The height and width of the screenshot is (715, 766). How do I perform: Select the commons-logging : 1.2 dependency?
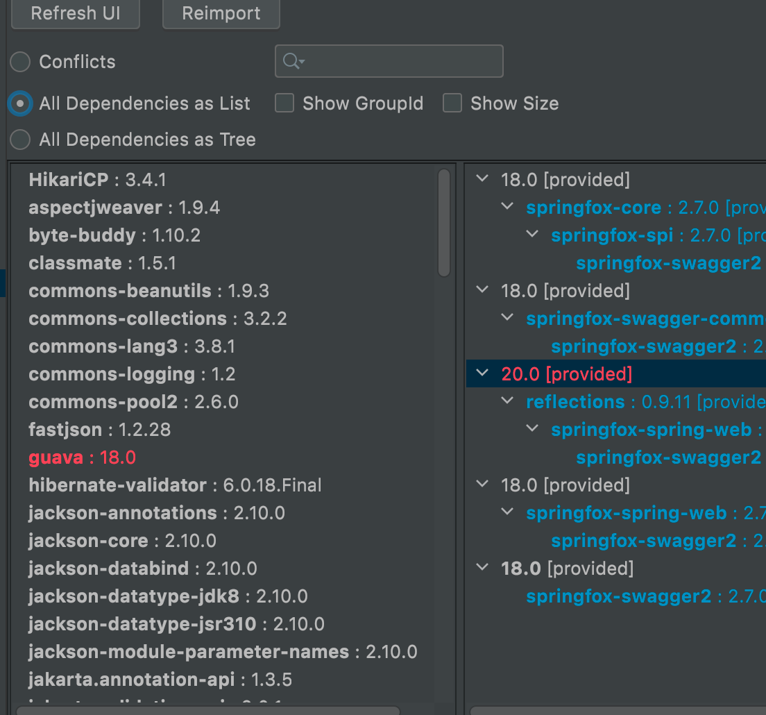[x=132, y=374]
